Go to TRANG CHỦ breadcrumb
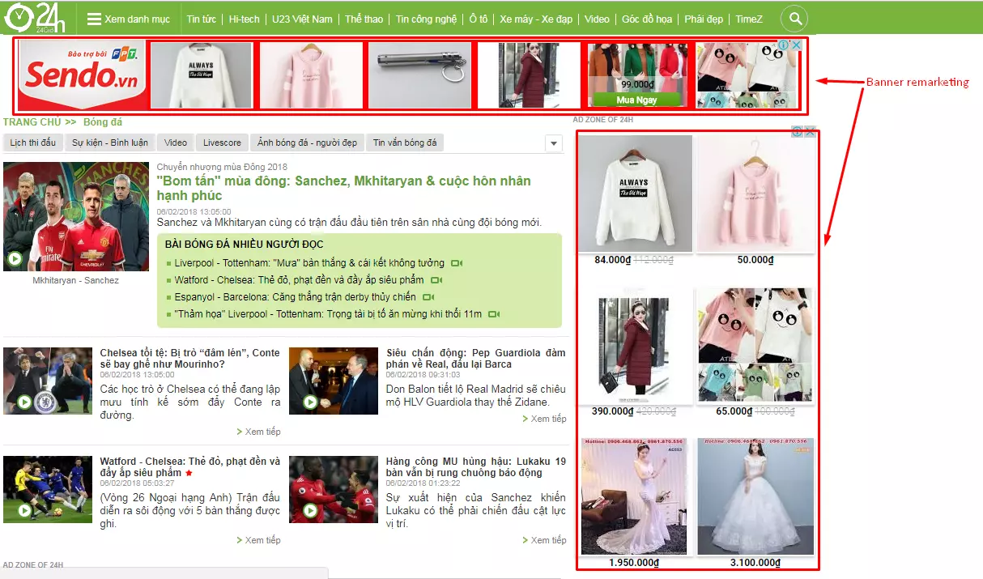 [x=32, y=121]
